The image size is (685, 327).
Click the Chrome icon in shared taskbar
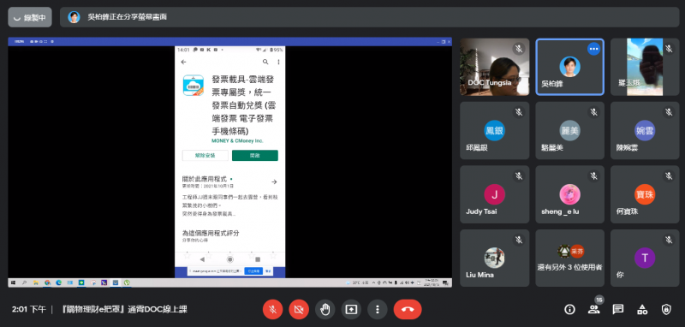pos(47,282)
